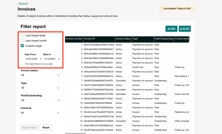Click the back chevron beside Reports

click(x=18, y=4)
